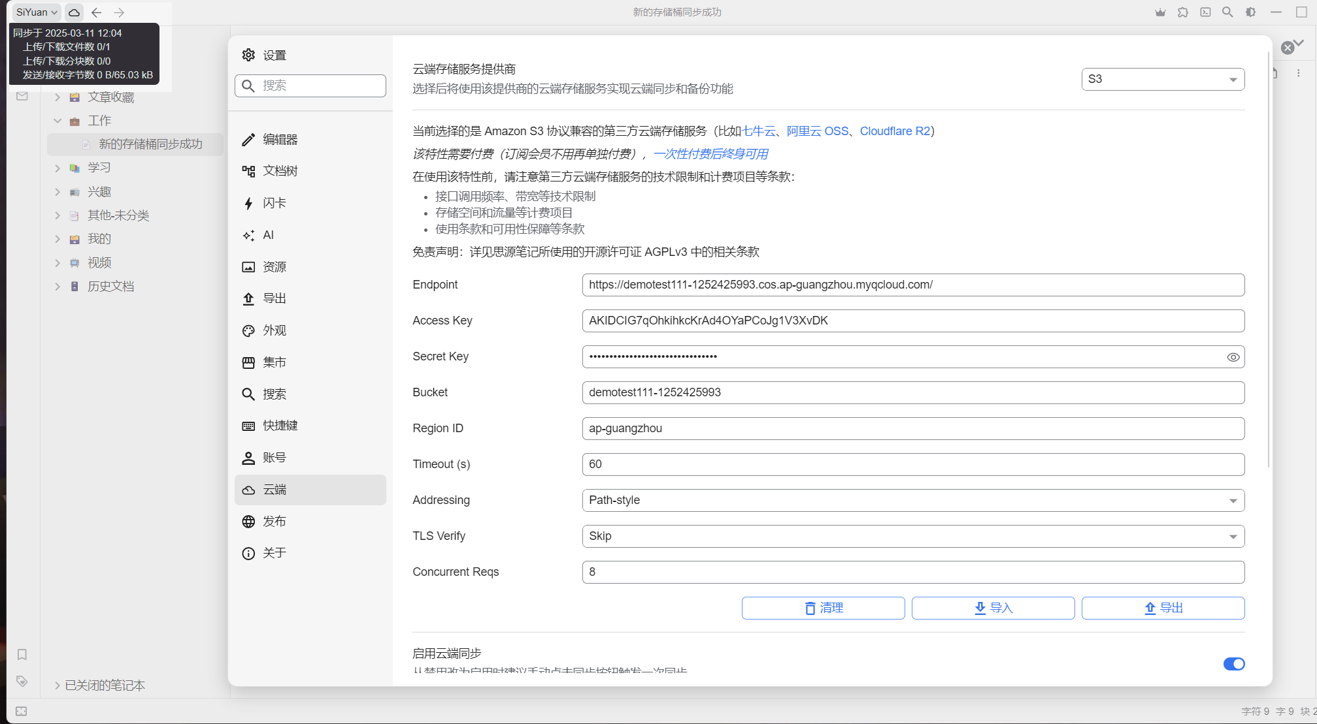Screen dimensions: 1317x724
Task: Click the back navigation arrow
Action: pyautogui.click(x=97, y=12)
